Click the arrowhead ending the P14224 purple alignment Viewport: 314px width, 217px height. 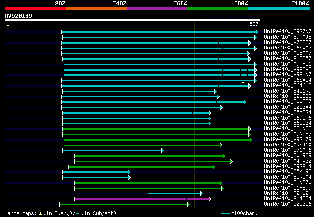coord(209,199)
